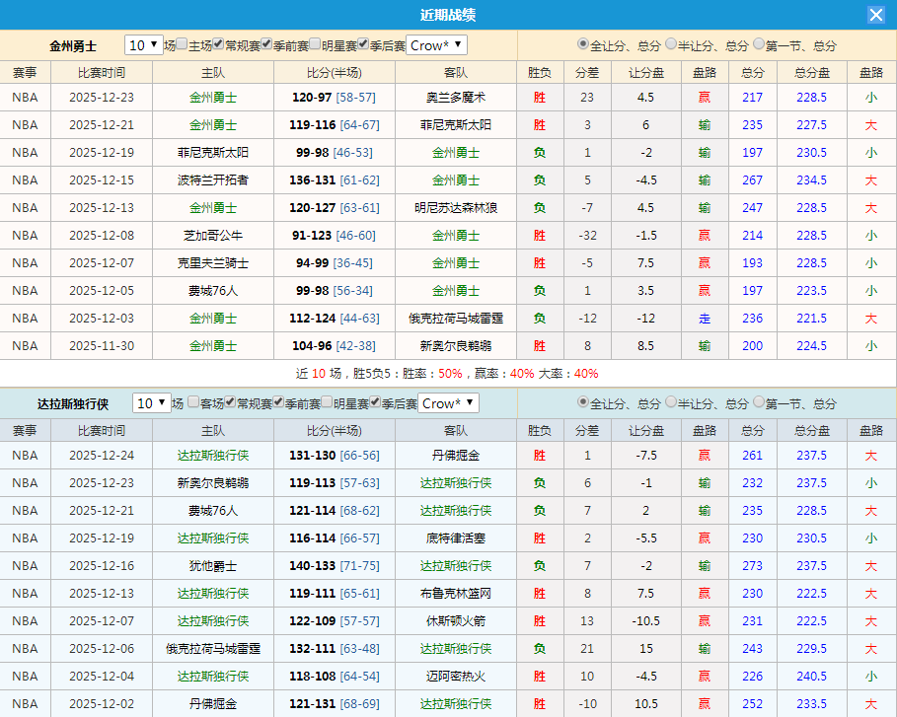Viewport: 897px width, 717px height.
Task: Uncheck the 常规赛 checkbox for 金州勇士
Action: [x=219, y=44]
